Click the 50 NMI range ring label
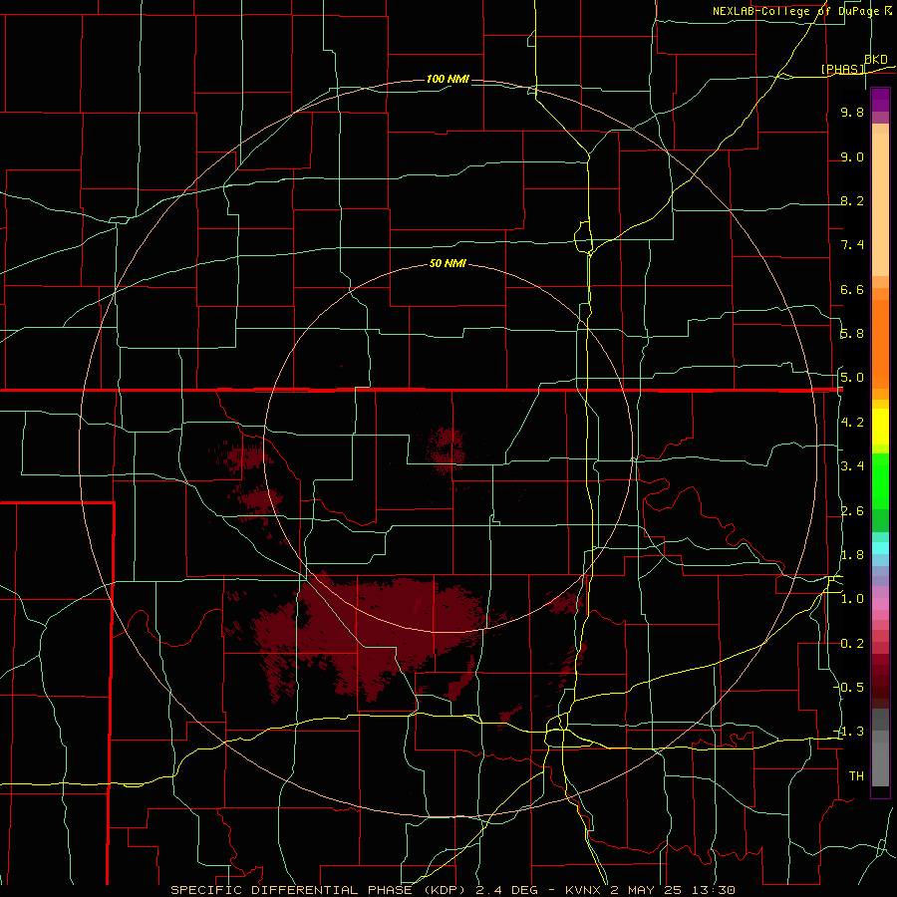897x897 pixels. (x=448, y=263)
